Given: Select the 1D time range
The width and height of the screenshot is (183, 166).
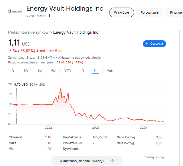Looking at the screenshot, I should click(x=12, y=71).
